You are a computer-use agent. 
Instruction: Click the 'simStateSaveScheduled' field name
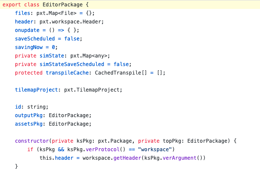[x=72, y=64]
